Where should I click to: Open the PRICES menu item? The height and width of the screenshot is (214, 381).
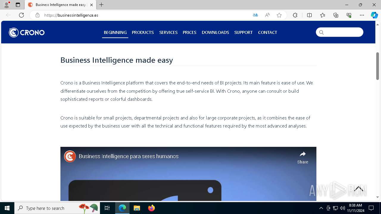190,32
